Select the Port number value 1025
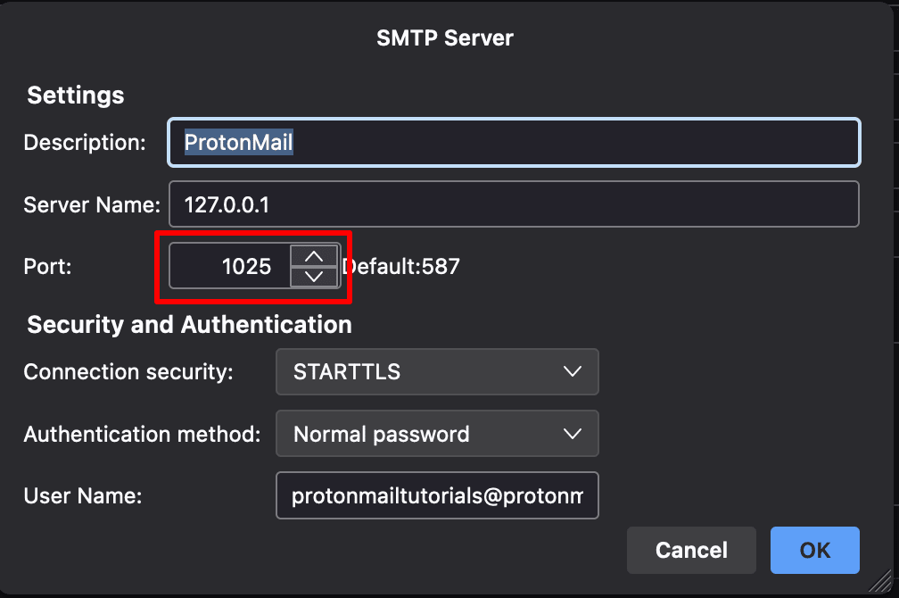 click(247, 265)
